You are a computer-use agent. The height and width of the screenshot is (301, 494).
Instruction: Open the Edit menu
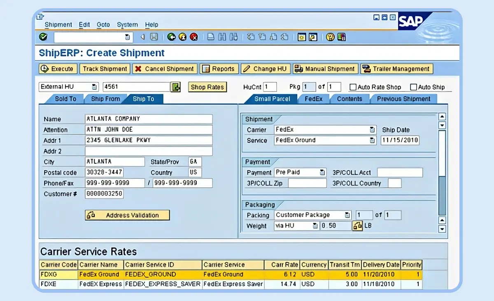point(84,25)
